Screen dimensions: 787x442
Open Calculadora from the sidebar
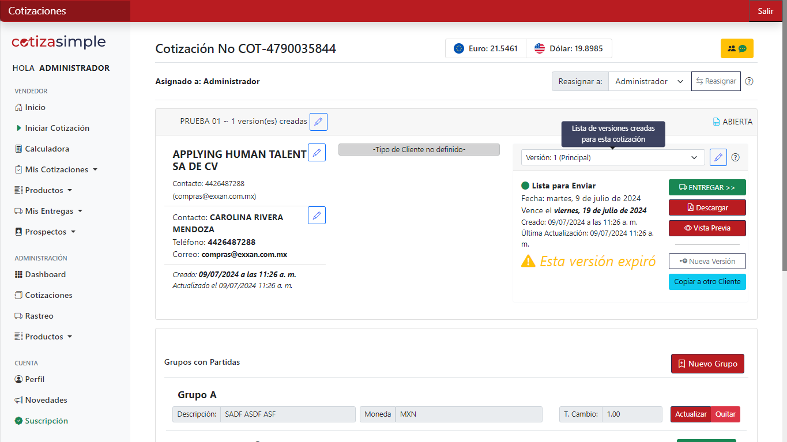pos(47,149)
